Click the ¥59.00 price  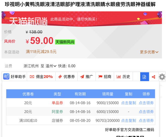[39, 41]
